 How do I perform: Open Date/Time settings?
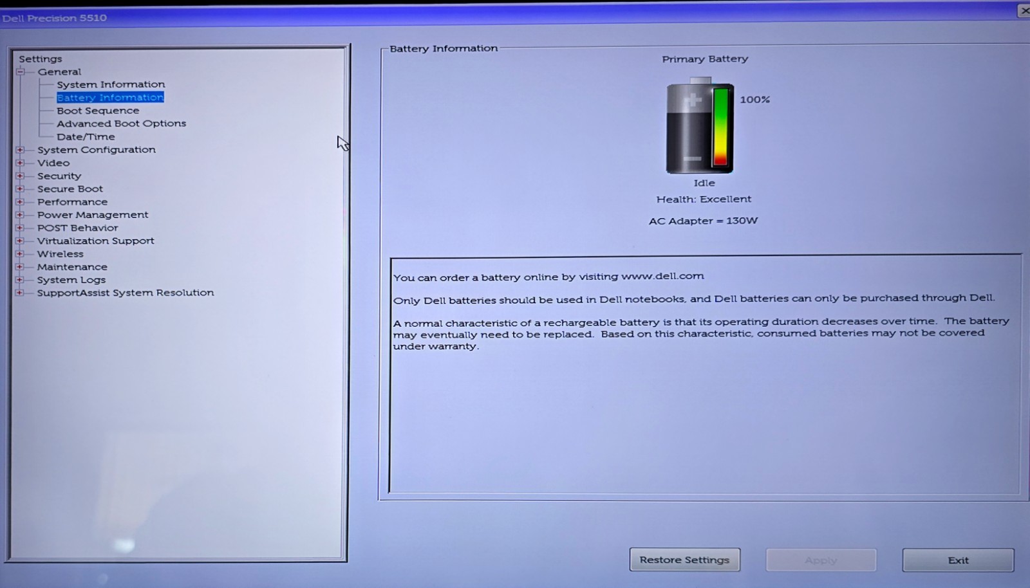[x=86, y=136]
